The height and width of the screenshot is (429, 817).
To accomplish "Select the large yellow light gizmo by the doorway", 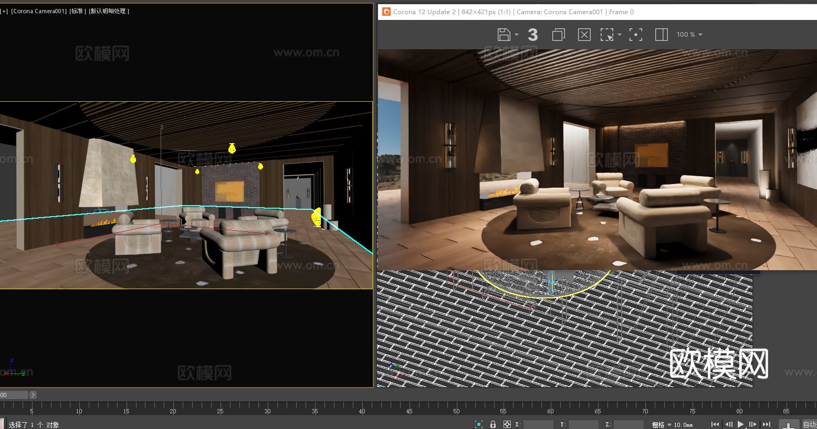I will pos(316,217).
